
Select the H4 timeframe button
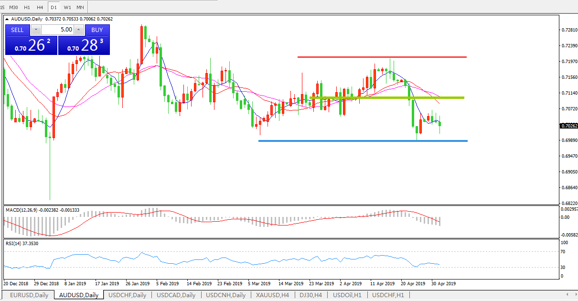(40, 7)
